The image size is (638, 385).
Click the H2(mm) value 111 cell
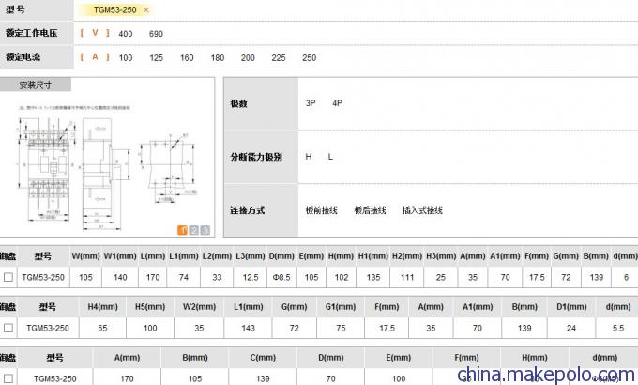(407, 277)
